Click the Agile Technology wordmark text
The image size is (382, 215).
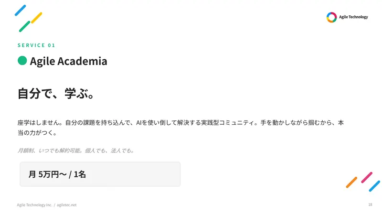click(x=353, y=17)
